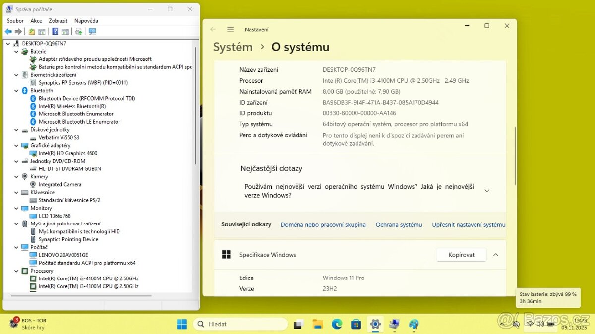This screenshot has height=334, width=595.
Task: Expand the Nejčastější dotazy question chevron
Action: 486,191
